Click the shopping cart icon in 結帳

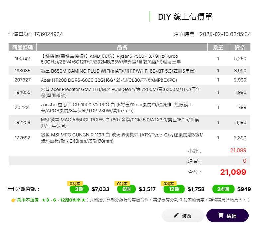point(221,215)
